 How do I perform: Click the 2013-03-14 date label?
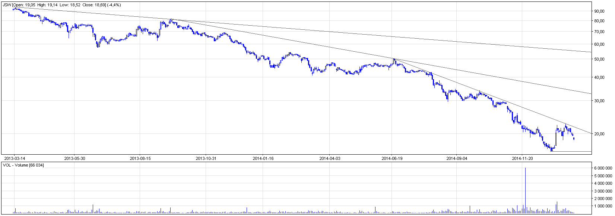pyautogui.click(x=14, y=158)
